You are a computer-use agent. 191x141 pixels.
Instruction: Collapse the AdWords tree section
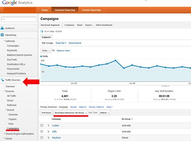[x=4, y=41]
